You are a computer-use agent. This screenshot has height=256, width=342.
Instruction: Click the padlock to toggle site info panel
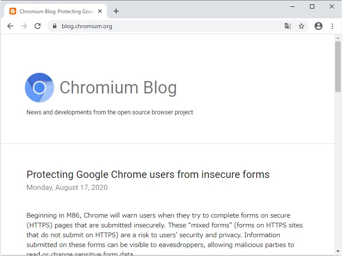coord(54,26)
